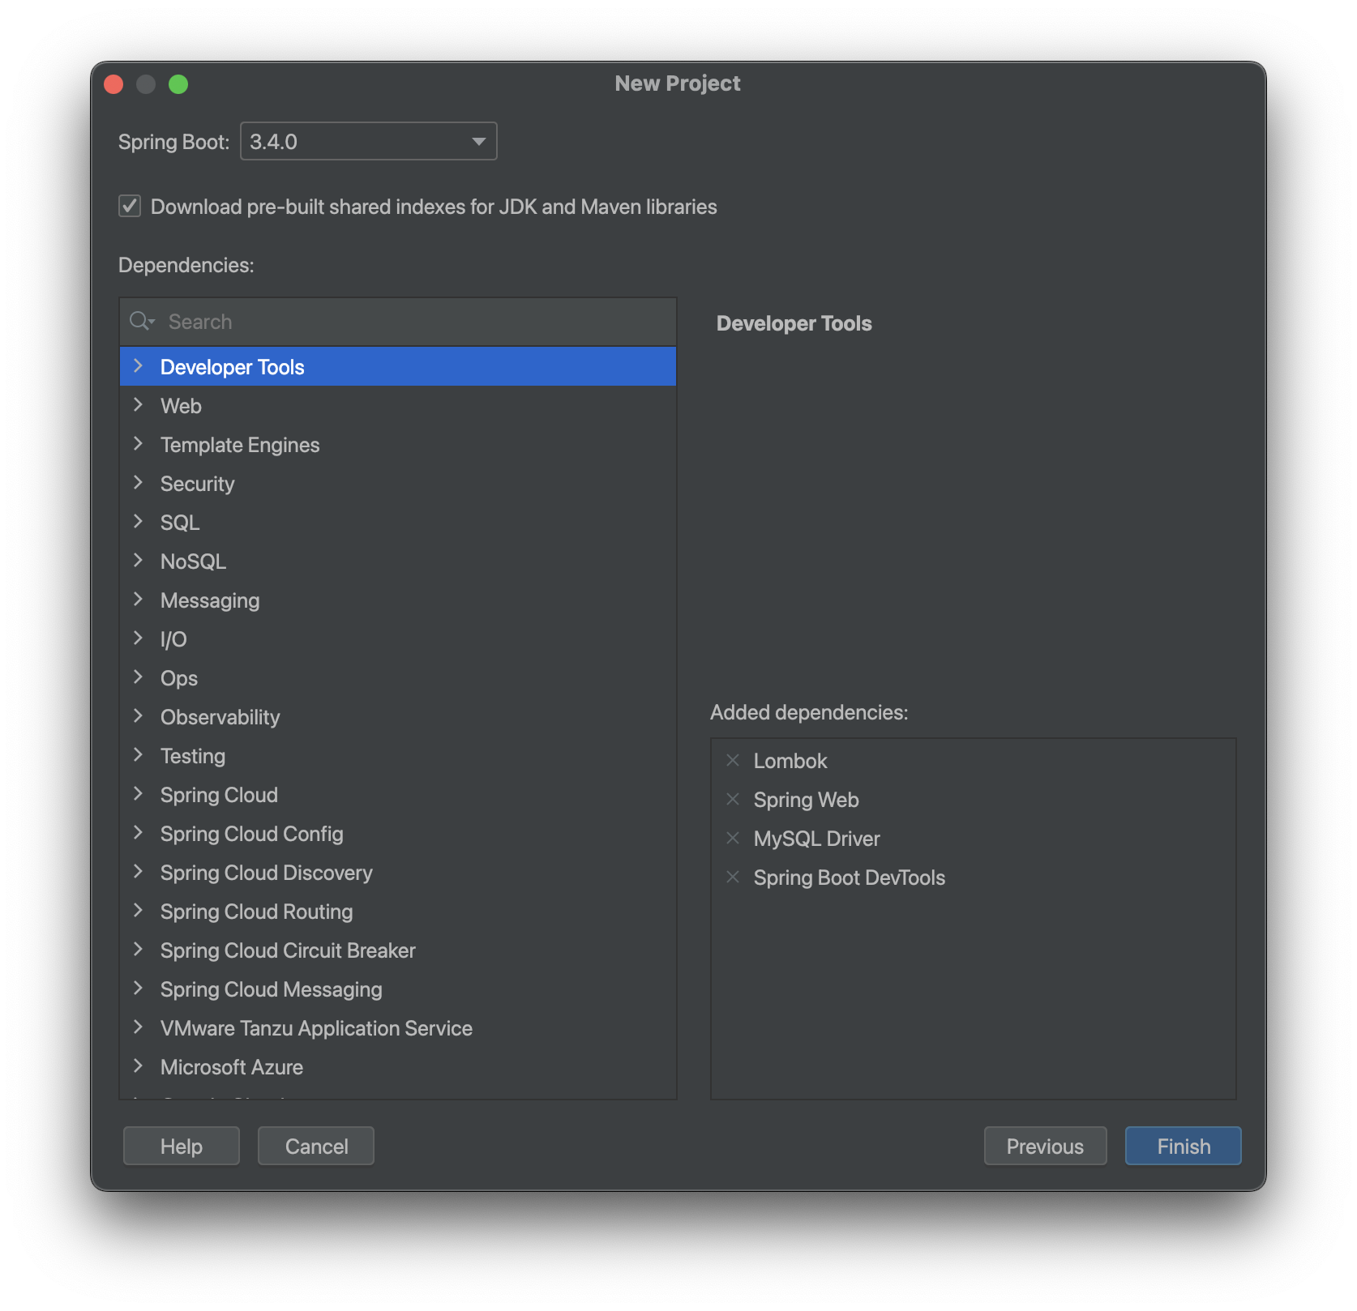Maximize the New Project window
The height and width of the screenshot is (1311, 1357).
(178, 84)
